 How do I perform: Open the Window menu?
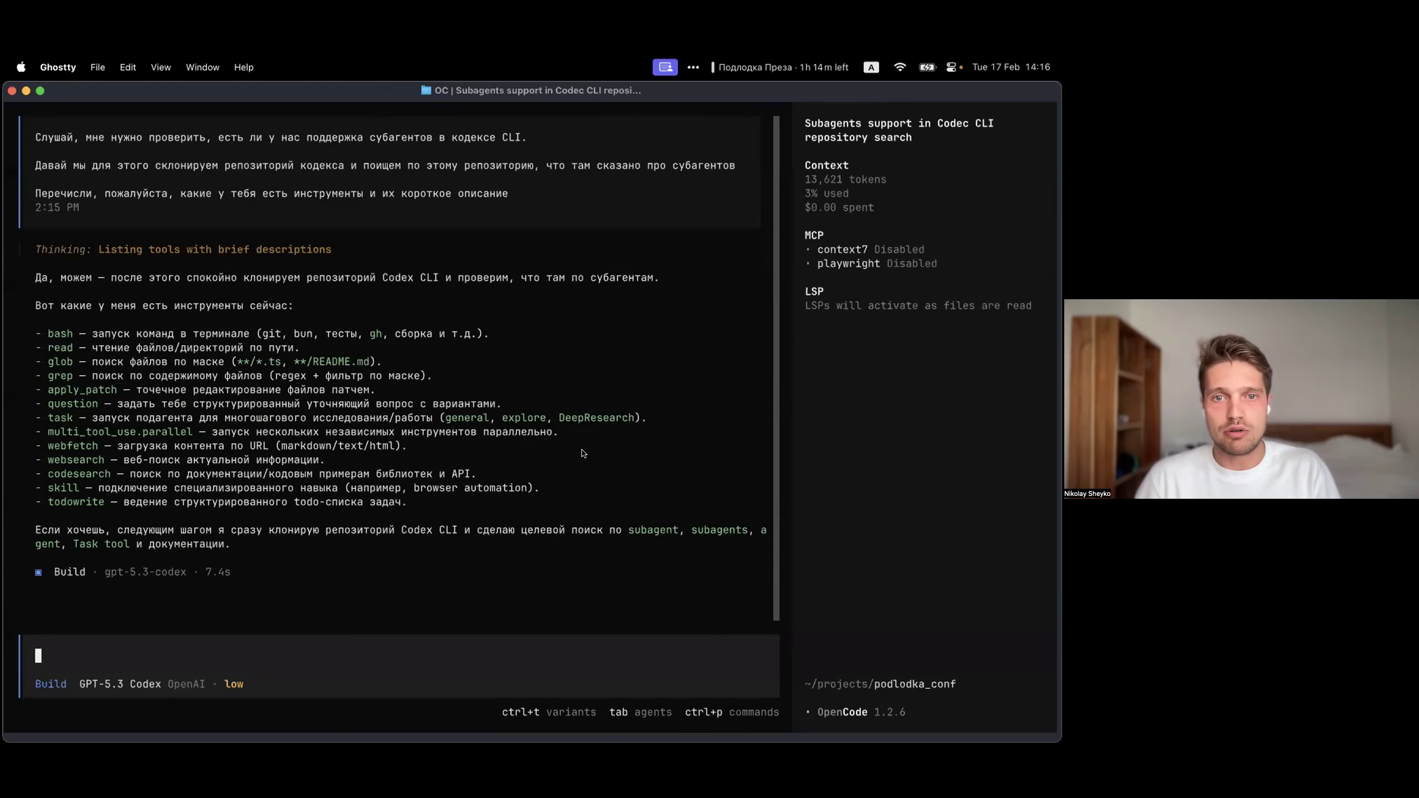tap(202, 67)
